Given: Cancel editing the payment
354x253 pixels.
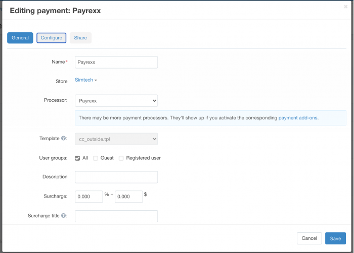Looking at the screenshot, I should (309, 238).
